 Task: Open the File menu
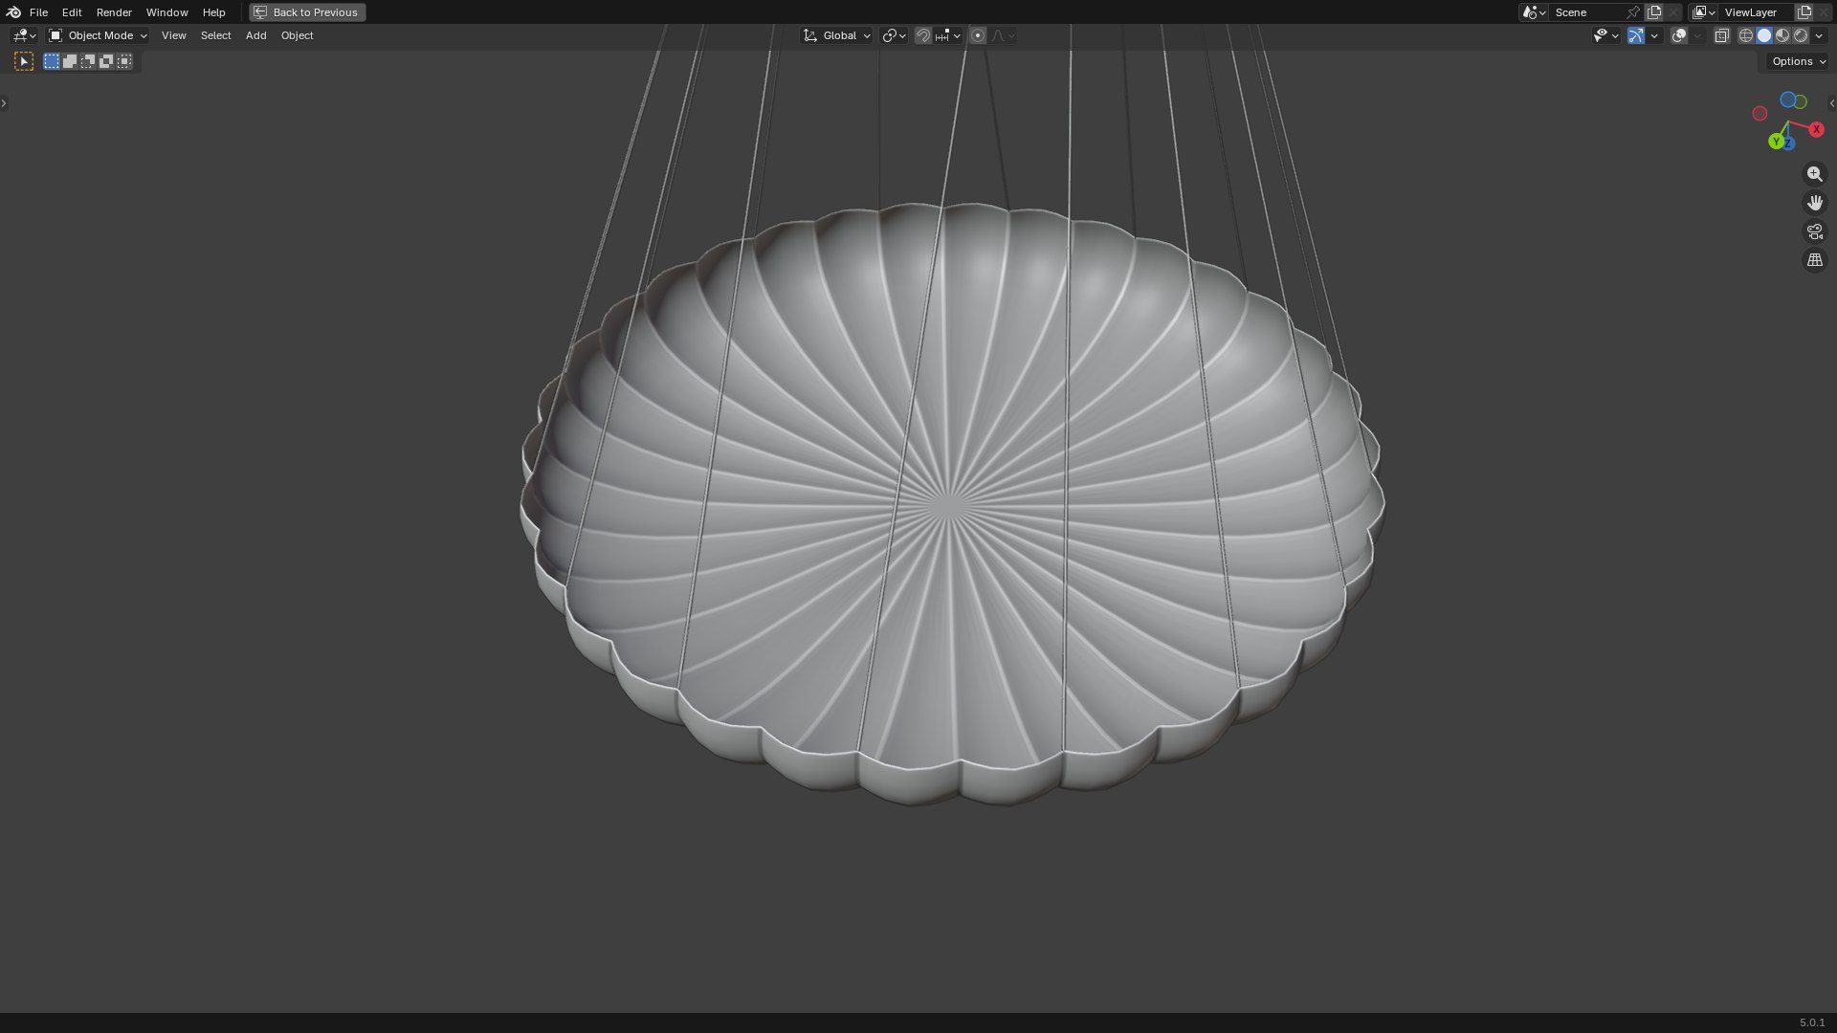[38, 12]
